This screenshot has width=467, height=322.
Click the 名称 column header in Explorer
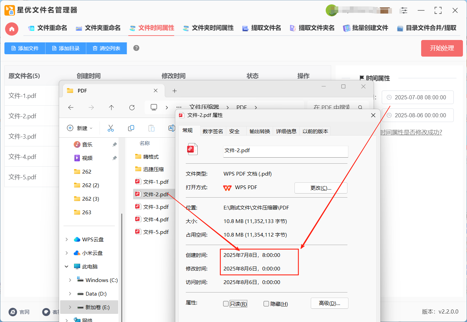145,143
